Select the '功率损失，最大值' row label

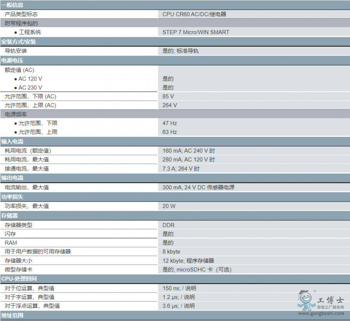tap(27, 206)
